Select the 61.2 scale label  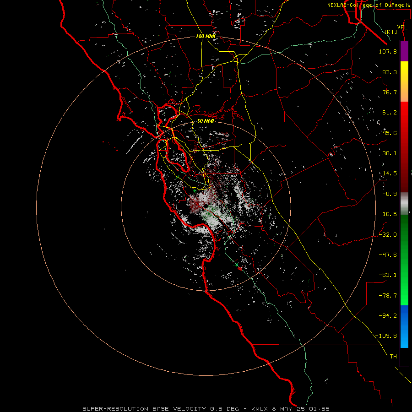coord(390,113)
